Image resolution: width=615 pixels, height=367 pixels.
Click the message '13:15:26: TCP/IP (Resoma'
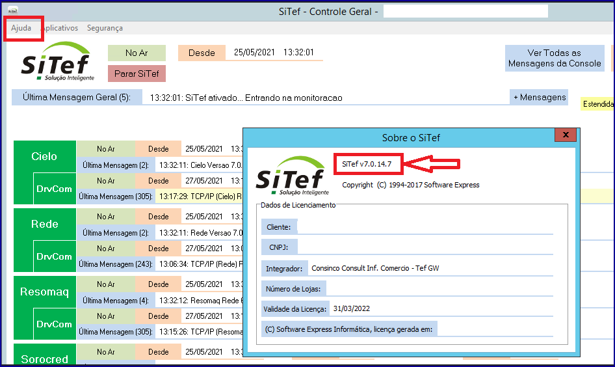coord(200,332)
